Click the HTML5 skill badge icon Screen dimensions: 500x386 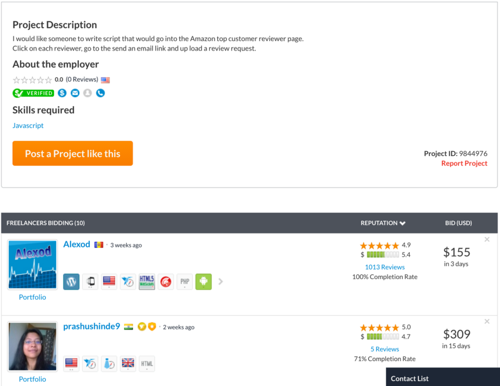pos(146,282)
